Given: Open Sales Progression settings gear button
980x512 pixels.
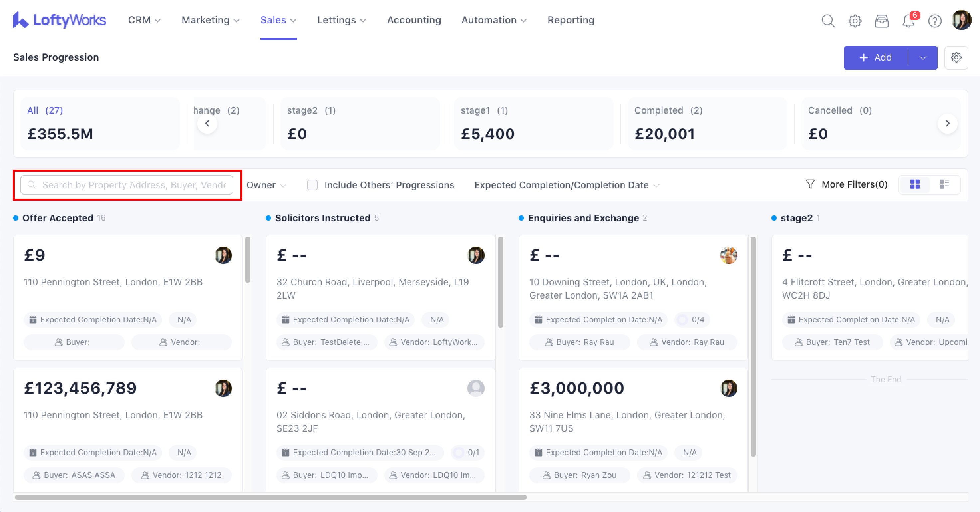Looking at the screenshot, I should click(956, 58).
